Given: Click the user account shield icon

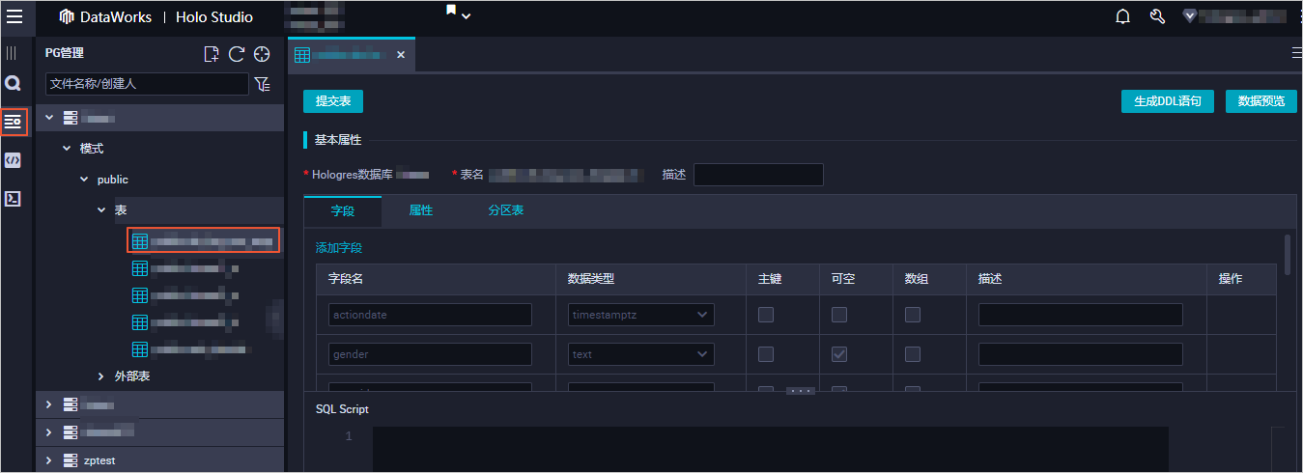Looking at the screenshot, I should [1190, 16].
